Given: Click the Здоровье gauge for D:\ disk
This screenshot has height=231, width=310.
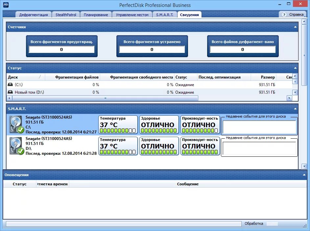Looking at the screenshot, I should (x=159, y=146).
